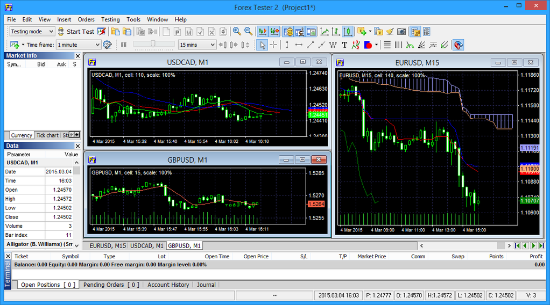Select the wave symbols 123 tool
The width and height of the screenshot is (550, 305).
coord(356,45)
